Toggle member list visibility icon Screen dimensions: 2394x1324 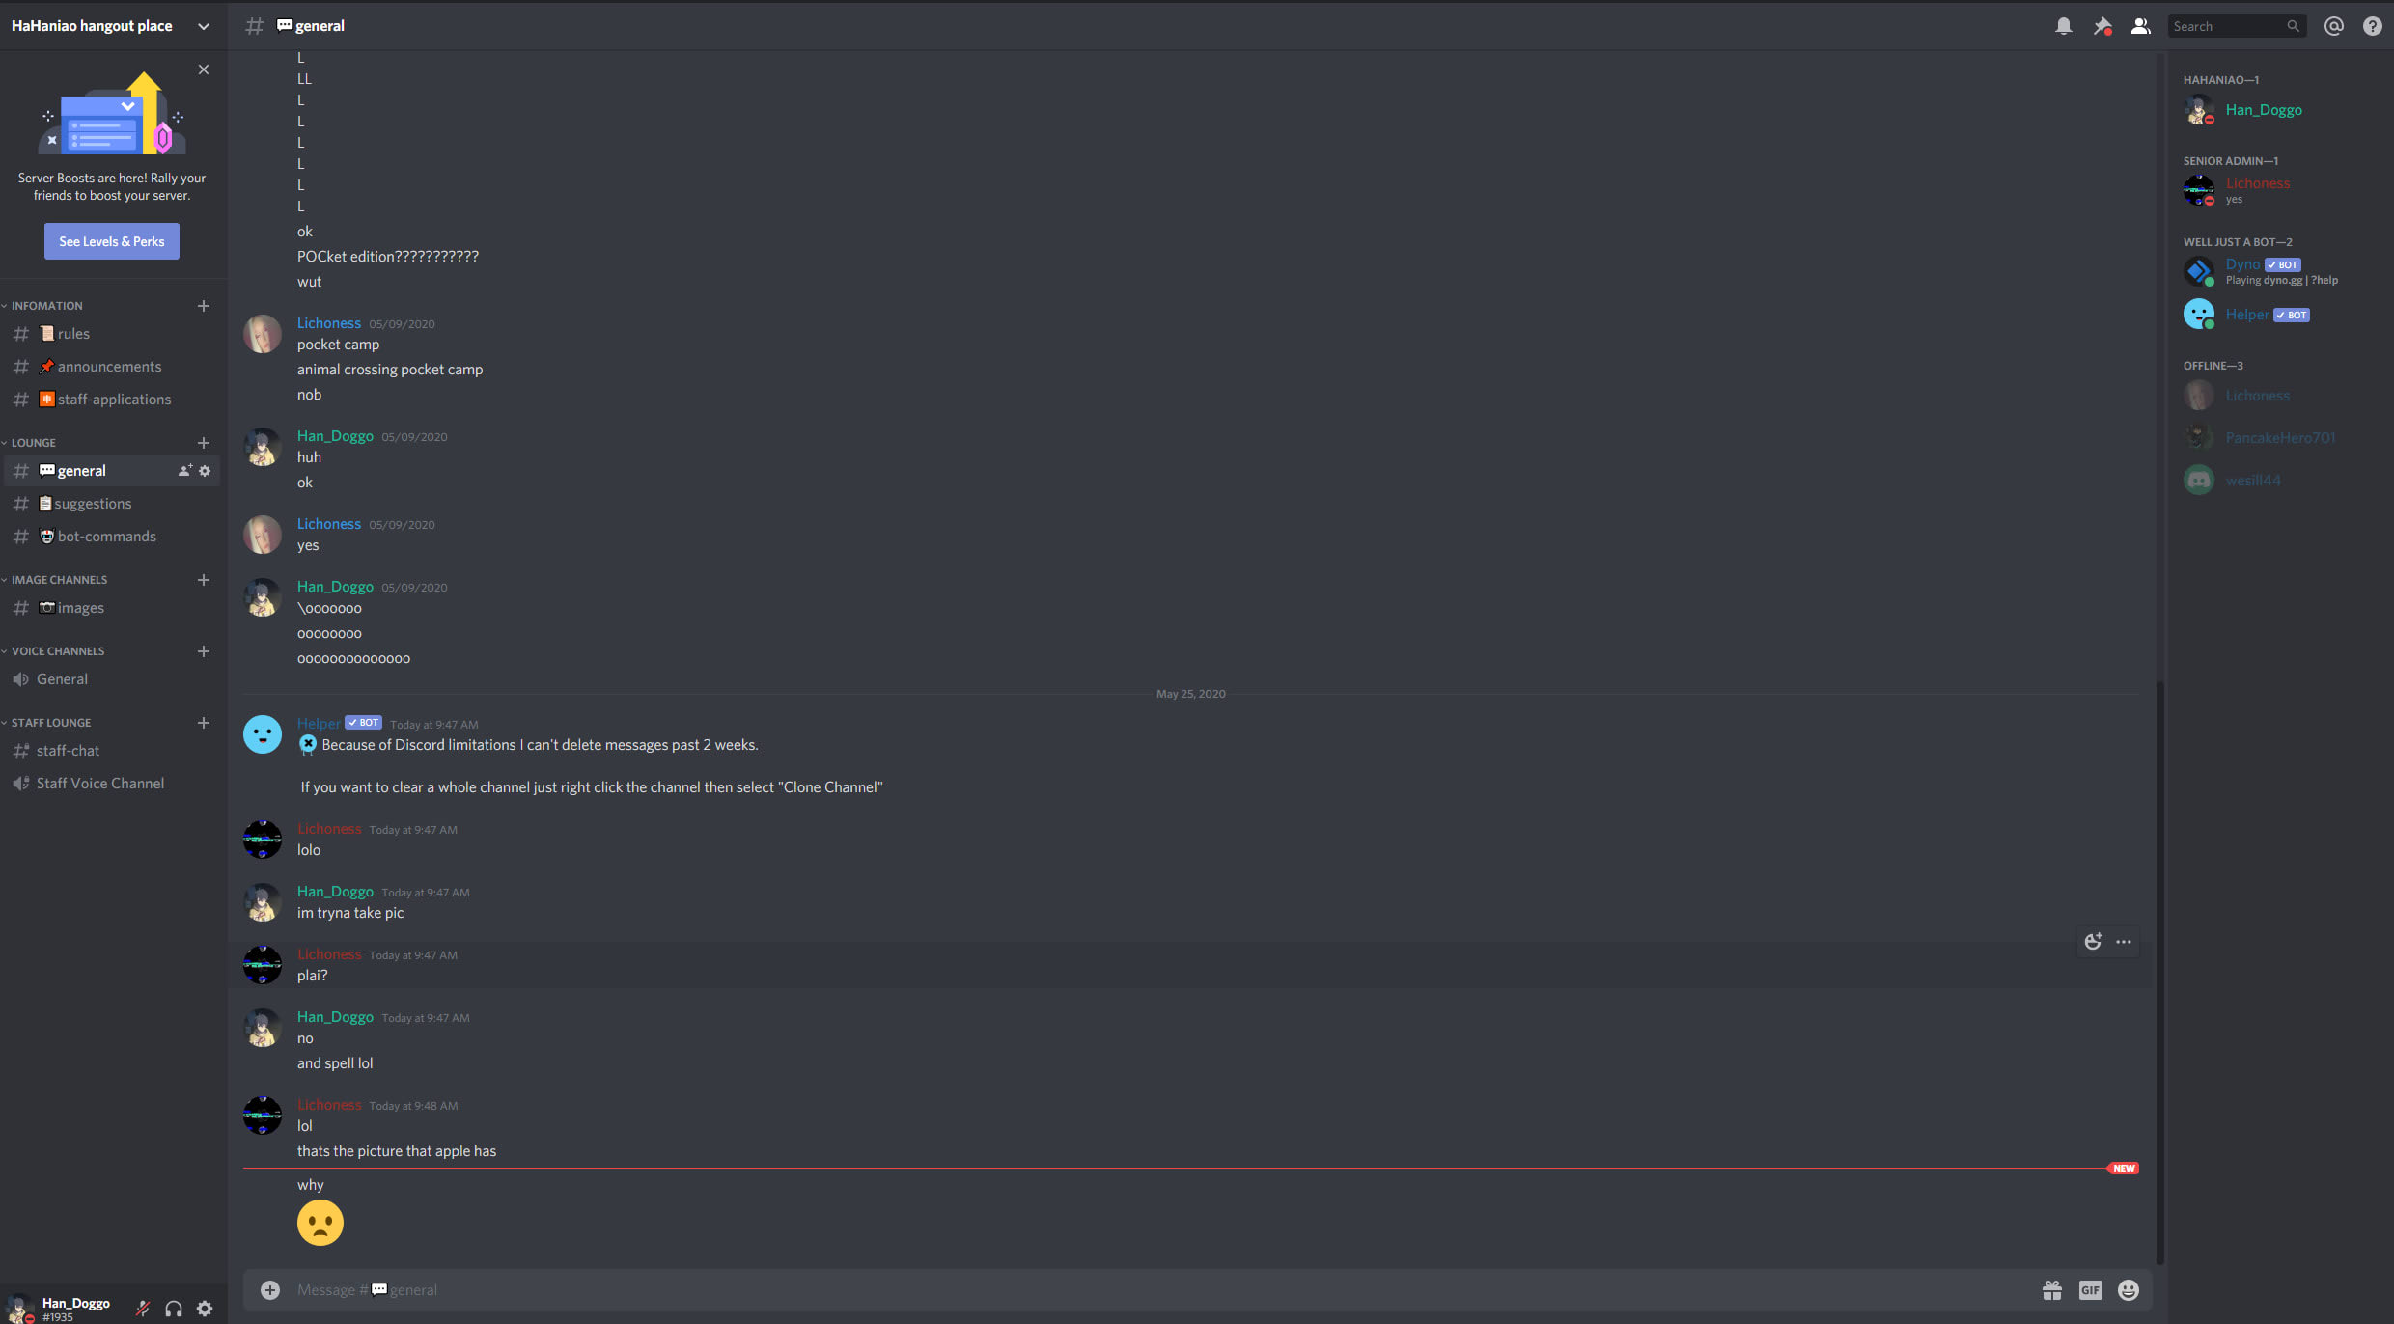pyautogui.click(x=2140, y=26)
